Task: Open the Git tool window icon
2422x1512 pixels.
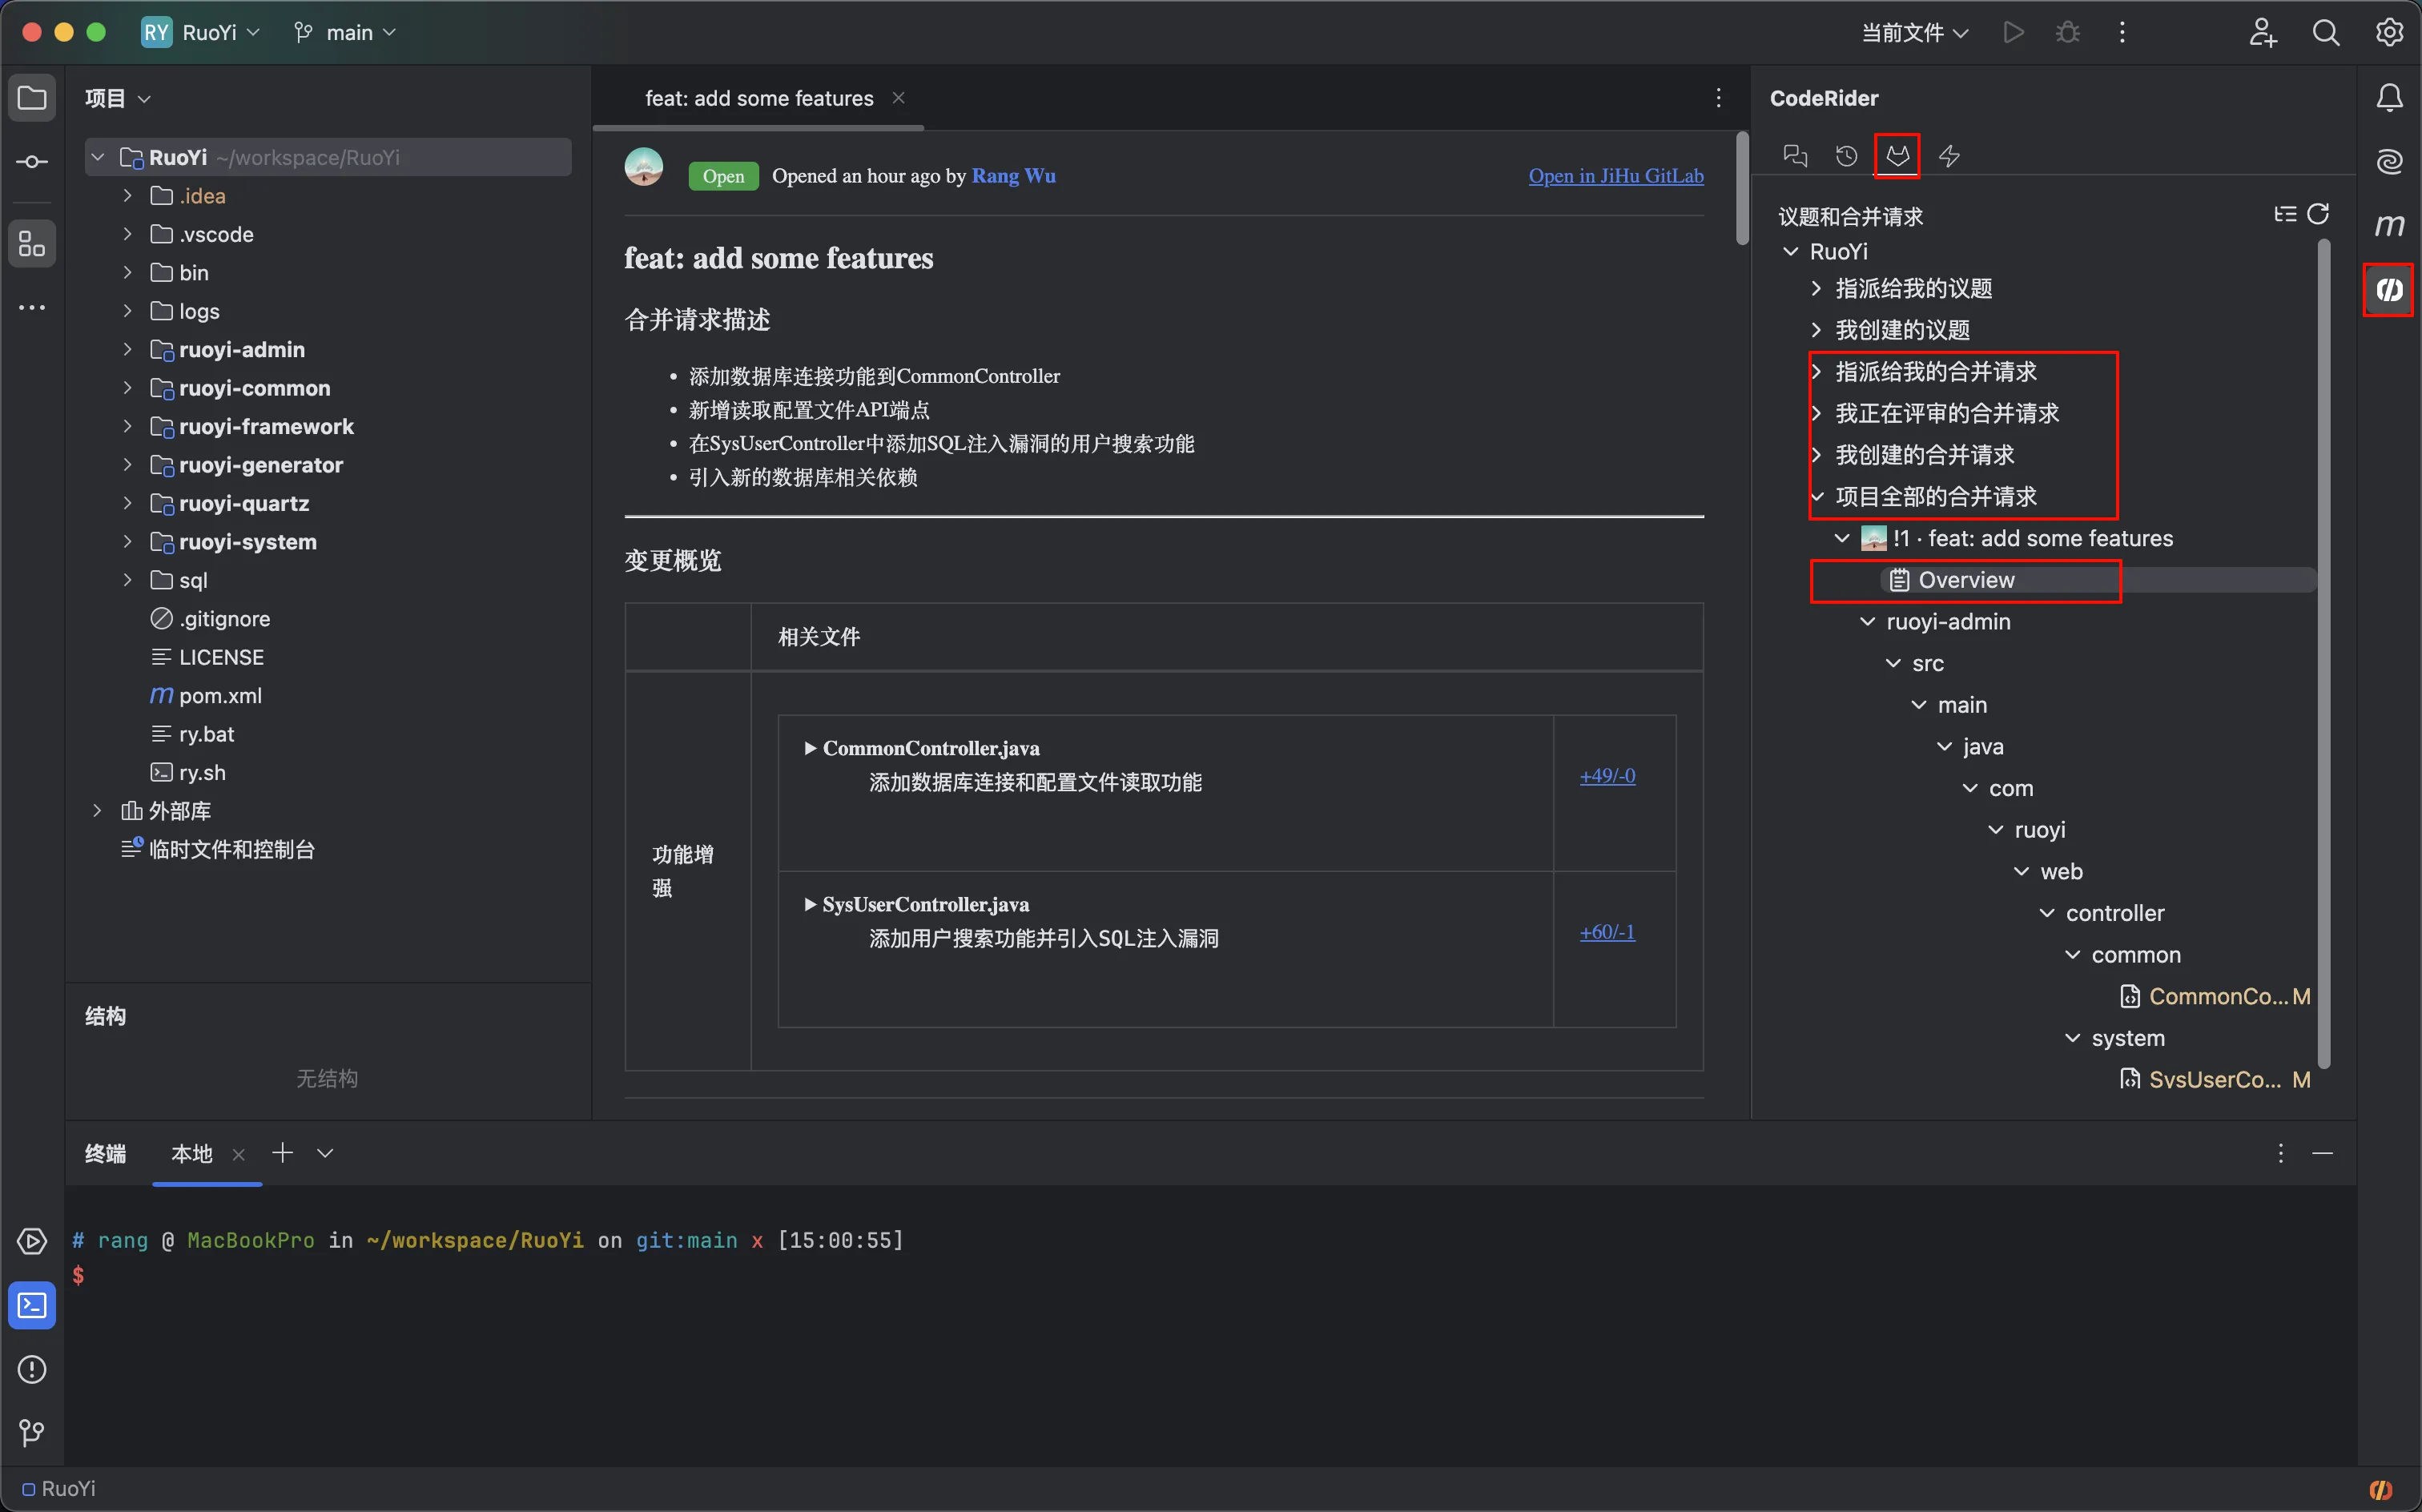Action: 32,1433
